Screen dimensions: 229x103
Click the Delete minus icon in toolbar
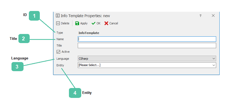[x=58, y=23]
